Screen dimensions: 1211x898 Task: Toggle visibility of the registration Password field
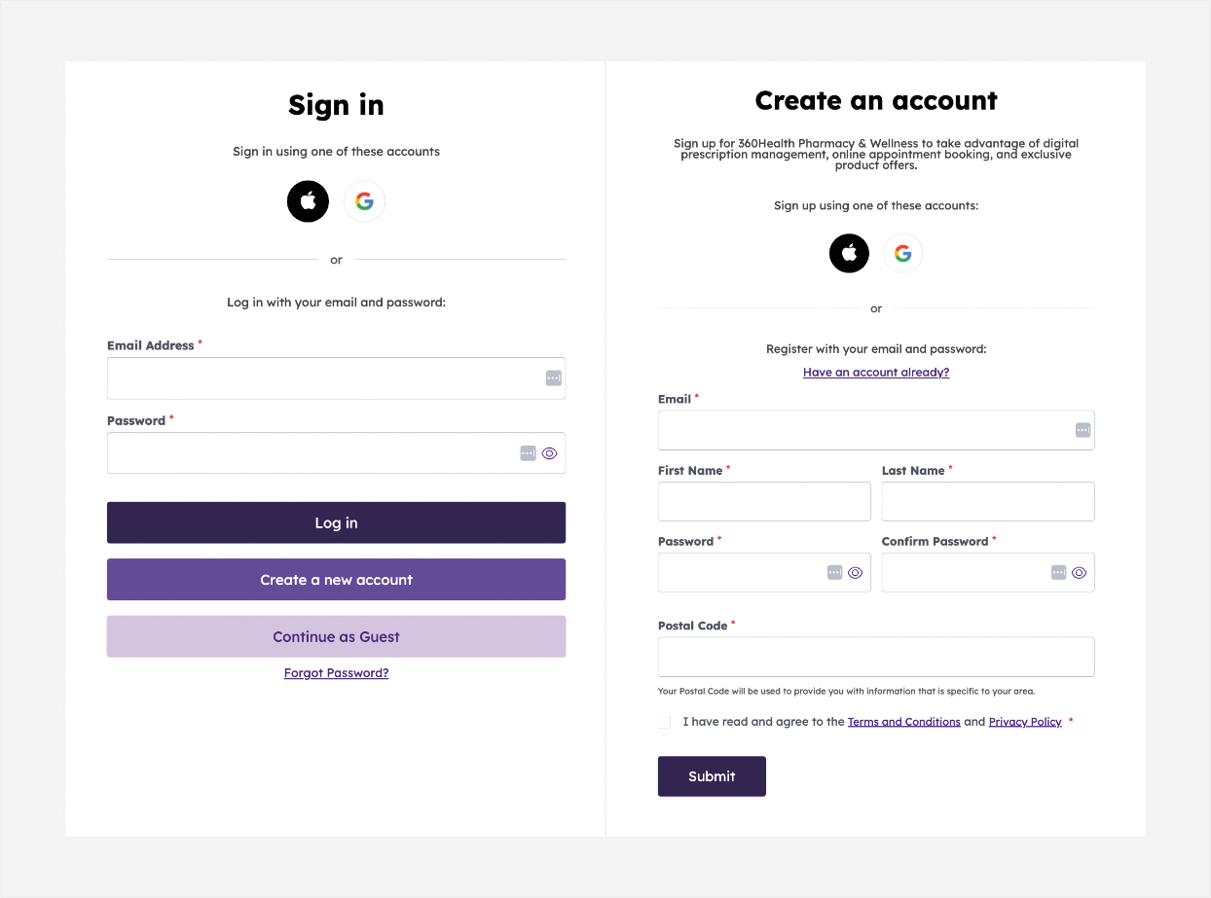(x=856, y=572)
